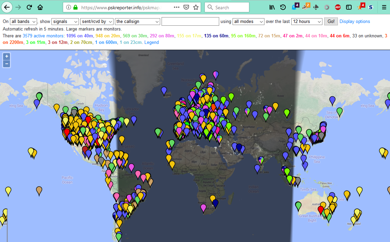Click magenta marker in Namibia
The height and width of the screenshot is (242, 390).
[203, 208]
